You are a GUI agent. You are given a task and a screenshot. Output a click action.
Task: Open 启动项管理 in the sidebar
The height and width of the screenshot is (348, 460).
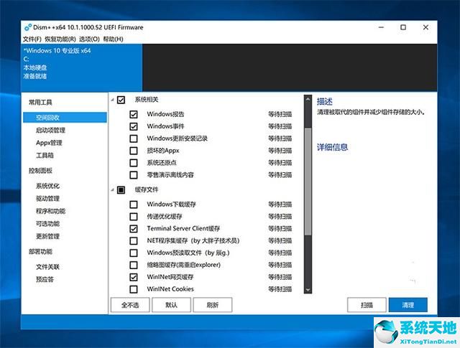pos(50,130)
